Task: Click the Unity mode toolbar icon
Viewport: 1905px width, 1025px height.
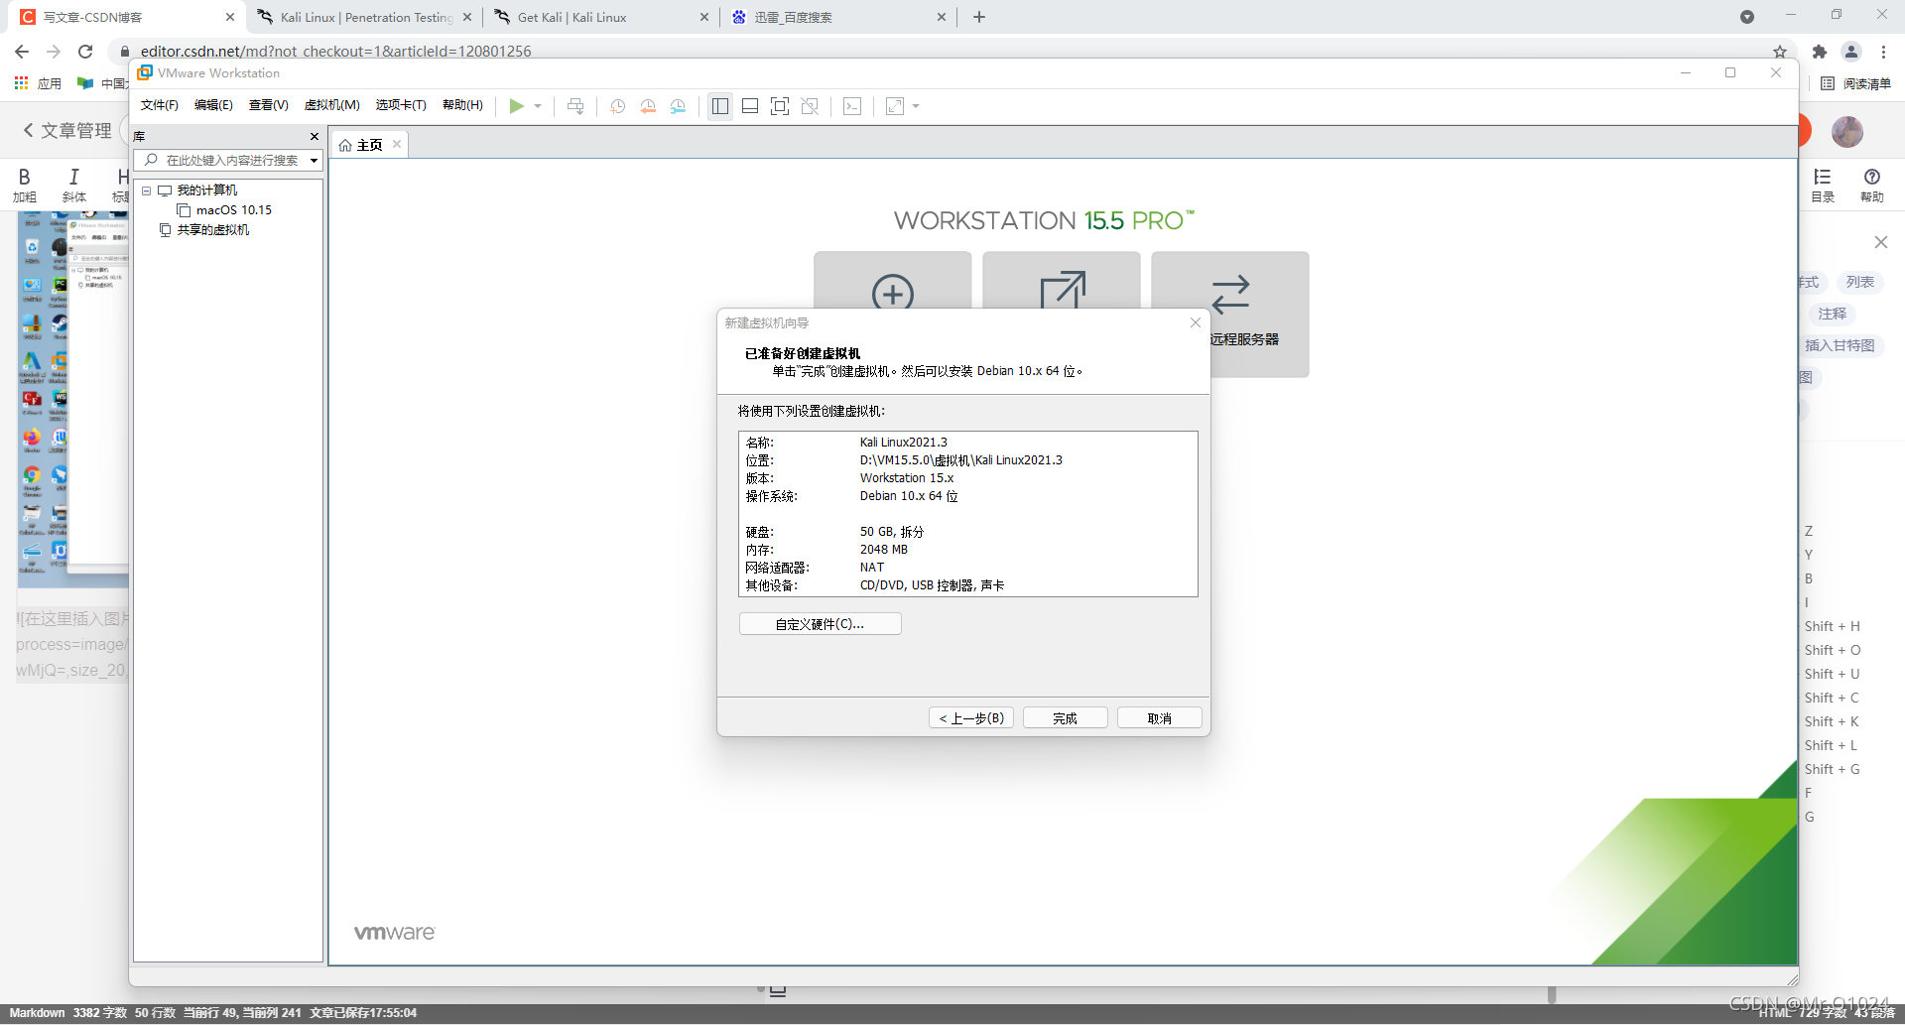Action: pyautogui.click(x=810, y=106)
